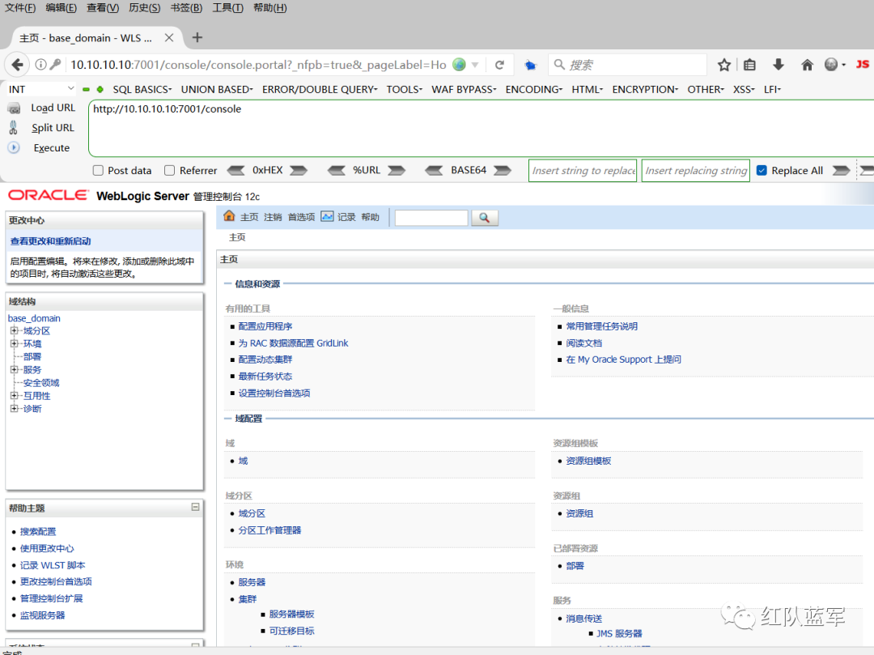
Task: Enable the Post data checkbox
Action: (98, 170)
